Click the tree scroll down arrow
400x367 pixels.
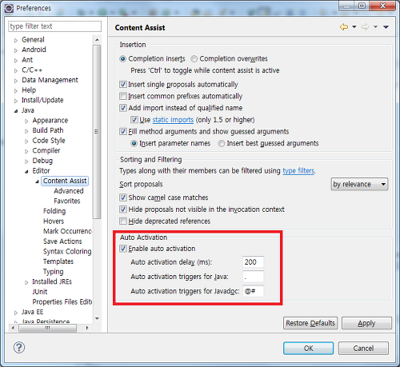pyautogui.click(x=97, y=318)
